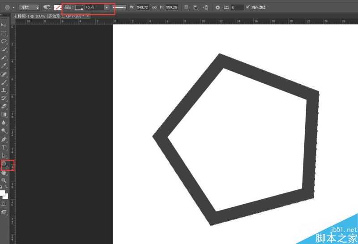
Task: Expand the stroke width 40 pt dropdown
Action: click(107, 8)
